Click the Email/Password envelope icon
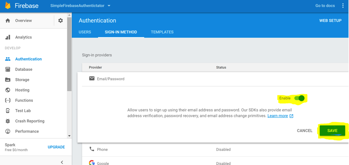Image resolution: width=349 pixels, height=165 pixels. click(92, 78)
